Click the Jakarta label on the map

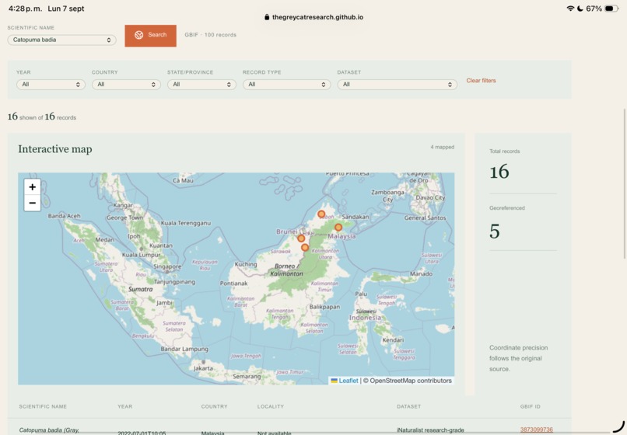point(203,368)
